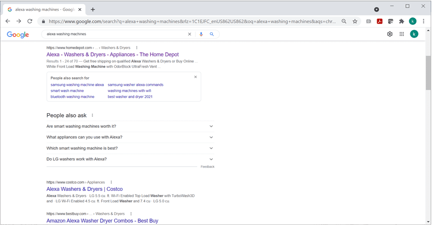Open Chrome three-dot menu
This screenshot has width=432, height=226.
(x=423, y=21)
